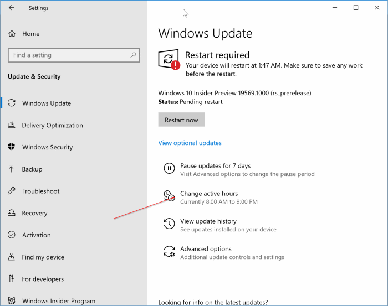Open Delivery Optimization settings
Image resolution: width=388 pixels, height=306 pixels.
click(x=53, y=125)
